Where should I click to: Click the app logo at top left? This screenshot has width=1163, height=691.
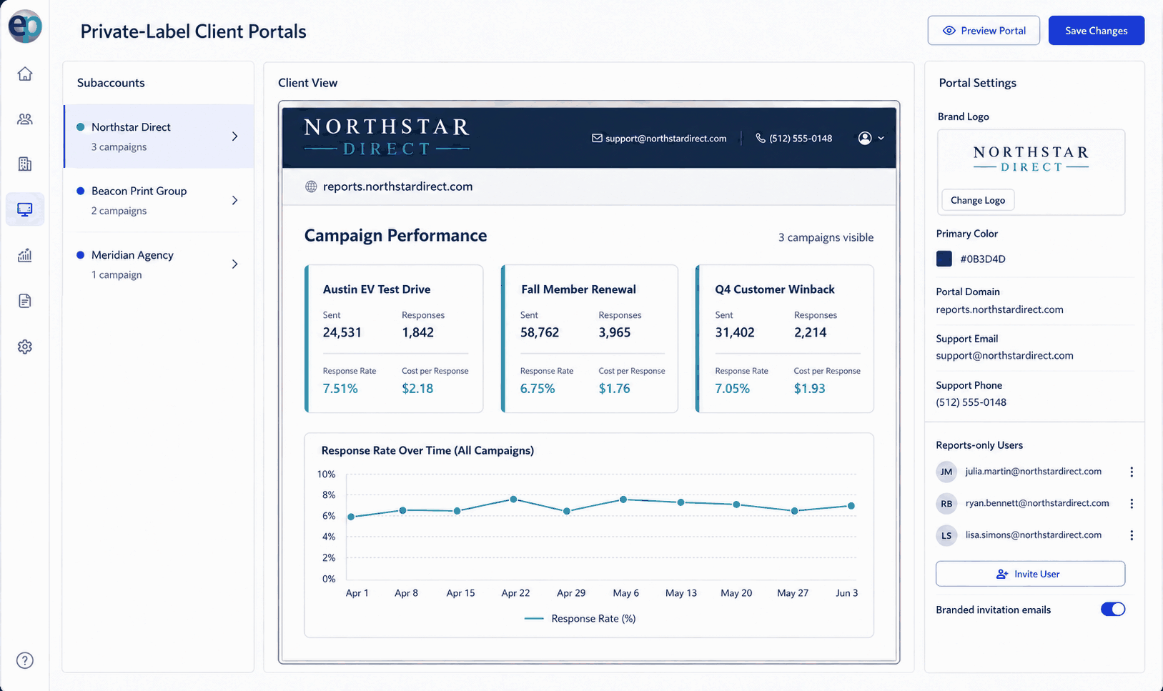tap(25, 26)
